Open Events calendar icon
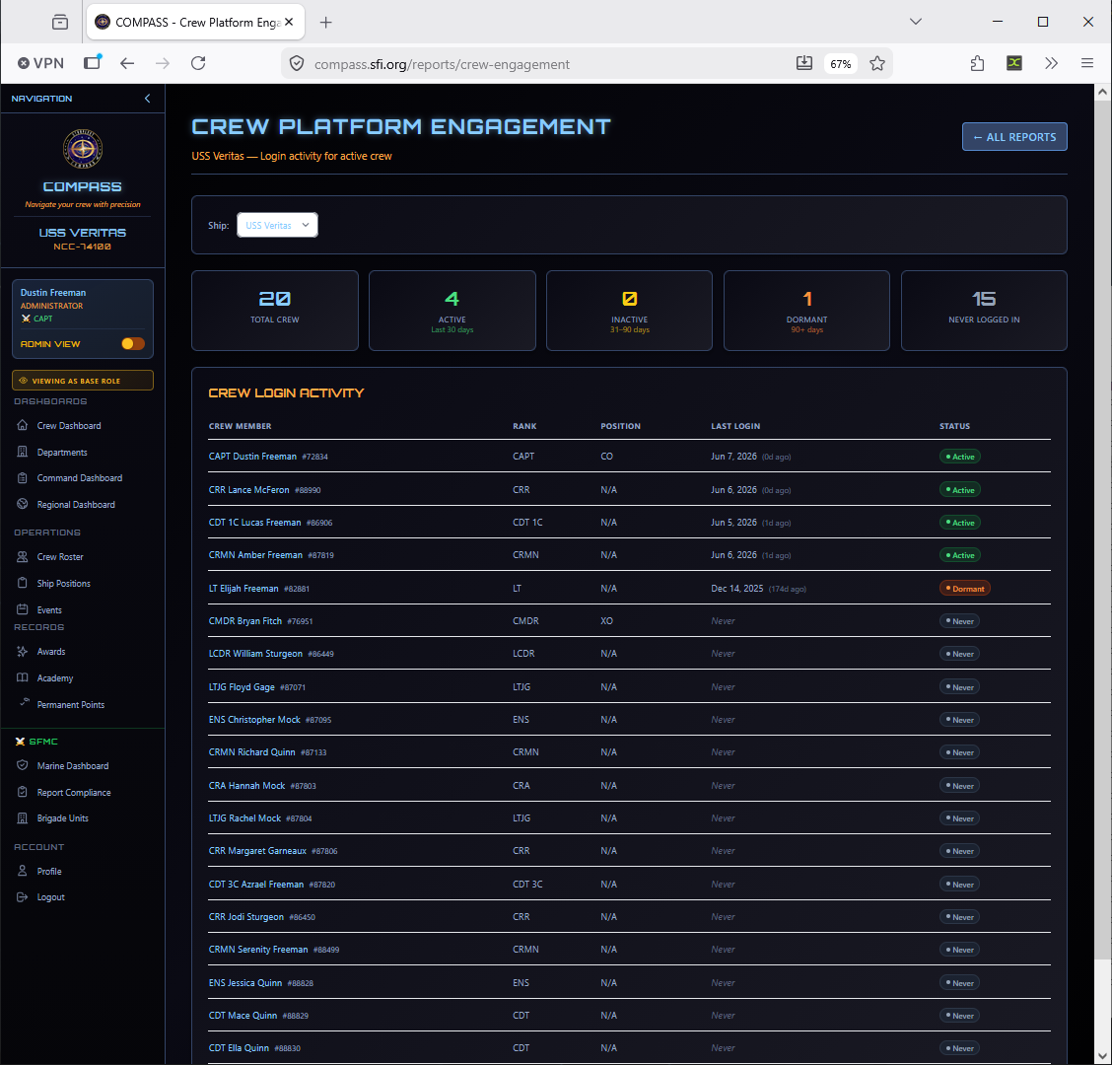Image resolution: width=1112 pixels, height=1065 pixels. click(x=22, y=609)
